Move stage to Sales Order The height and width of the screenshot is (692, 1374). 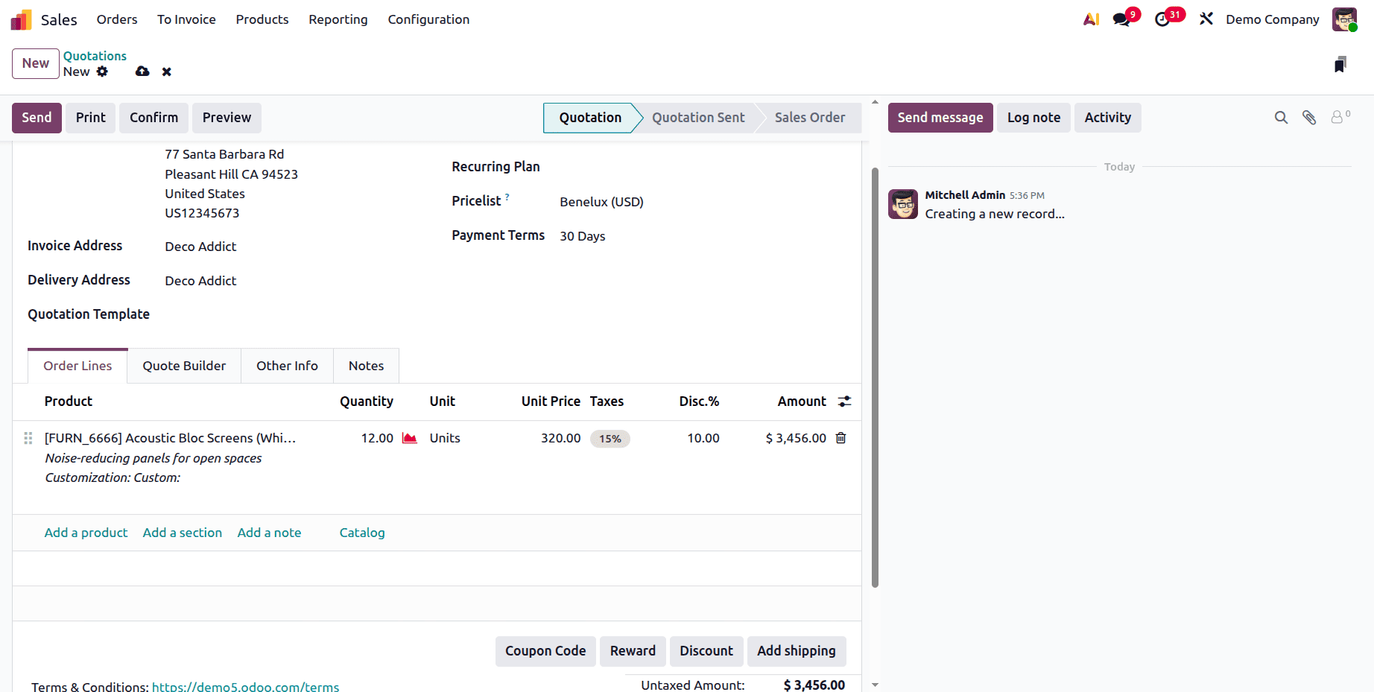click(x=809, y=118)
